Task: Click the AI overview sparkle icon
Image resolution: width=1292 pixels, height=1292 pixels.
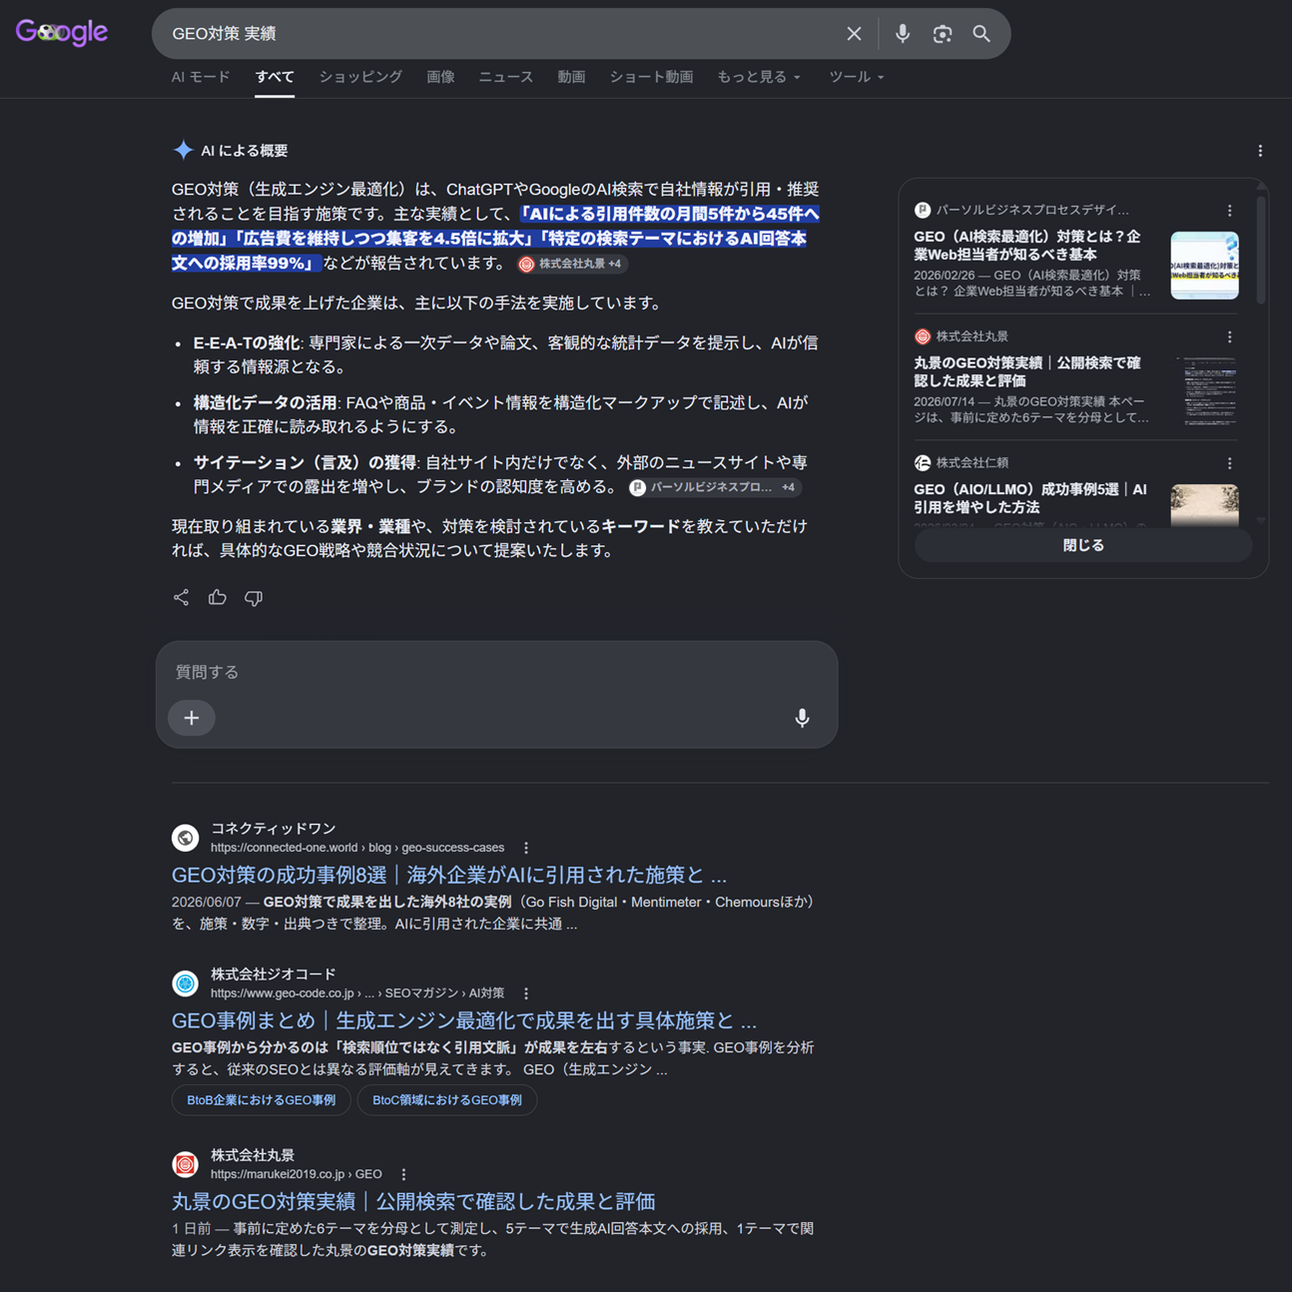Action: coord(183,151)
